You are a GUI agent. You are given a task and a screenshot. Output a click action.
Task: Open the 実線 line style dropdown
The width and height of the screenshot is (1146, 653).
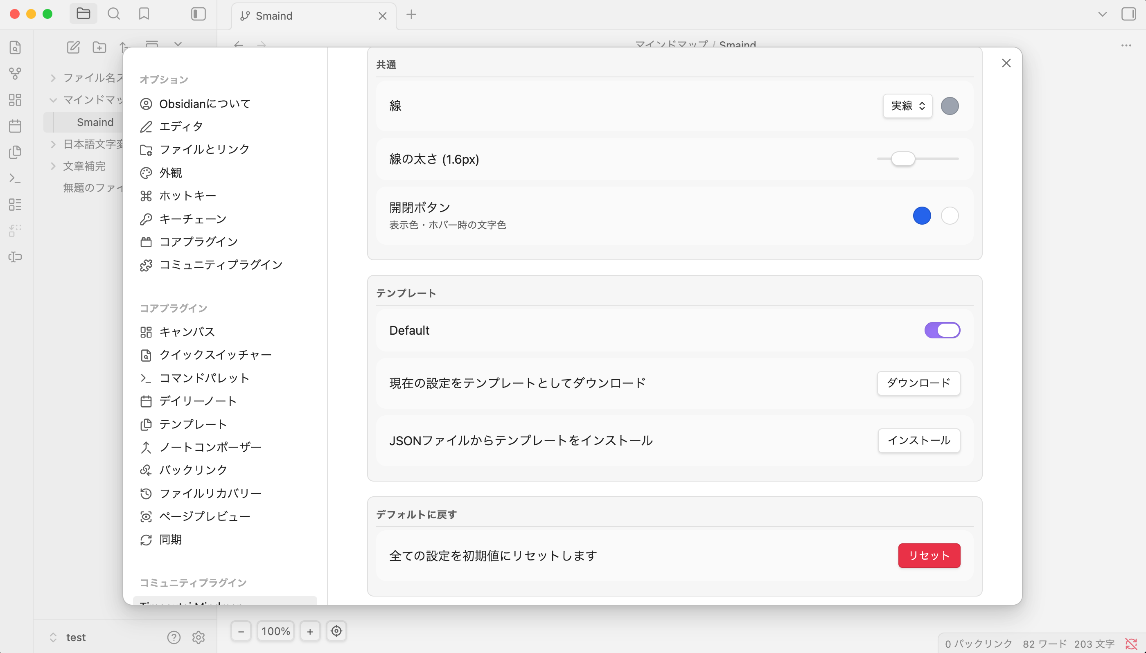coord(907,106)
